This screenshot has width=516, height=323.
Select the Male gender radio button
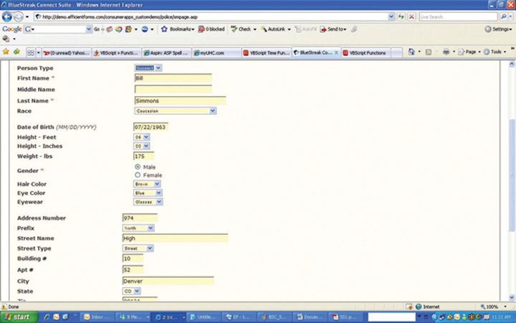(138, 168)
